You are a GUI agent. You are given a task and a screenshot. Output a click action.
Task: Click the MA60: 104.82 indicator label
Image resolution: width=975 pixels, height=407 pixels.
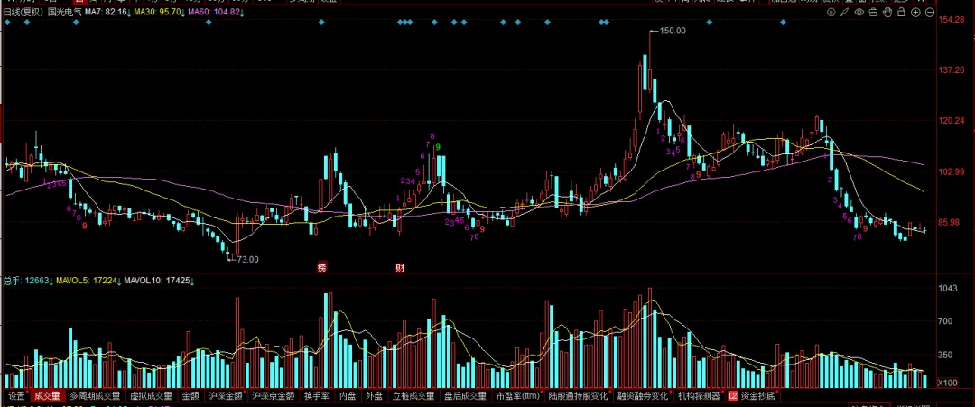[x=216, y=12]
